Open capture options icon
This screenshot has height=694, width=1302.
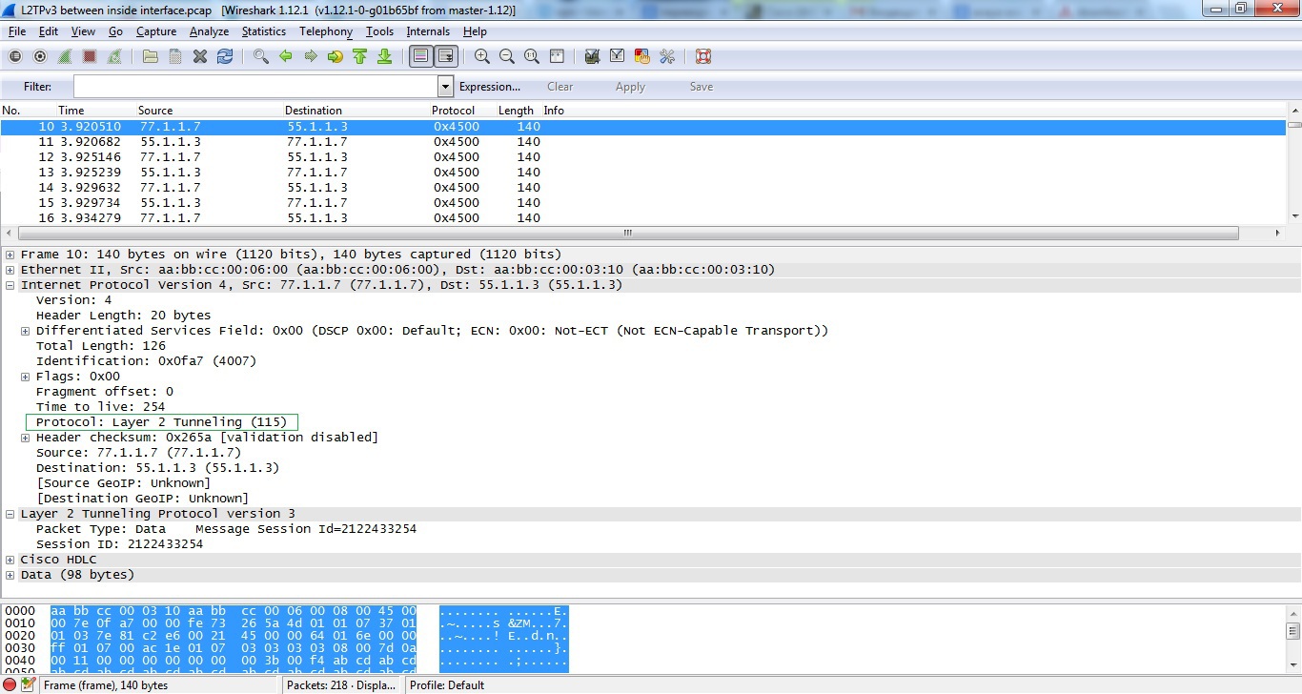pyautogui.click(x=40, y=56)
